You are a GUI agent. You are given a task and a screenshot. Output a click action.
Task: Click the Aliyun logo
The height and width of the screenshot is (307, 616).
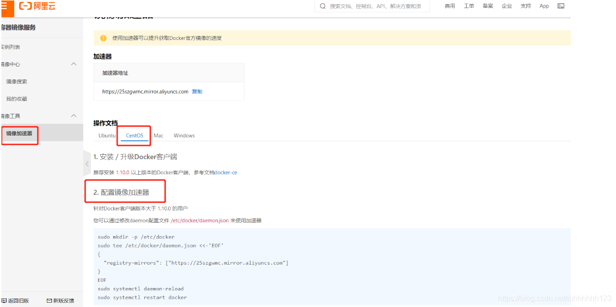[x=37, y=6]
